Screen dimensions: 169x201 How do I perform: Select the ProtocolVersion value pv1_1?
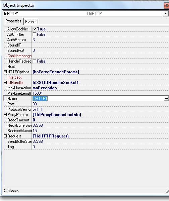(x=38, y=109)
